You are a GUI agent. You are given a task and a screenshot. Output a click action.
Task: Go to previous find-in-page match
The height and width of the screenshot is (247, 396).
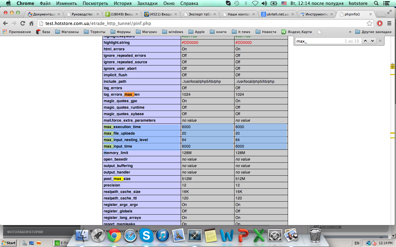(x=365, y=41)
